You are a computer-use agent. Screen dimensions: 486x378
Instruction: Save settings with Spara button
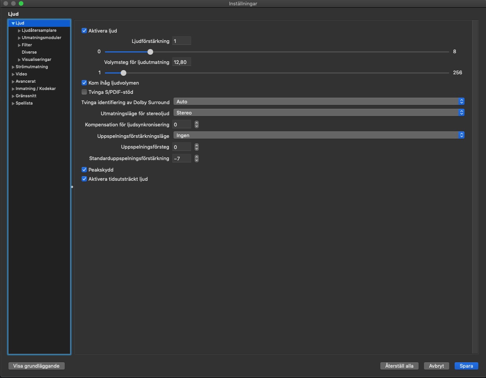466,366
